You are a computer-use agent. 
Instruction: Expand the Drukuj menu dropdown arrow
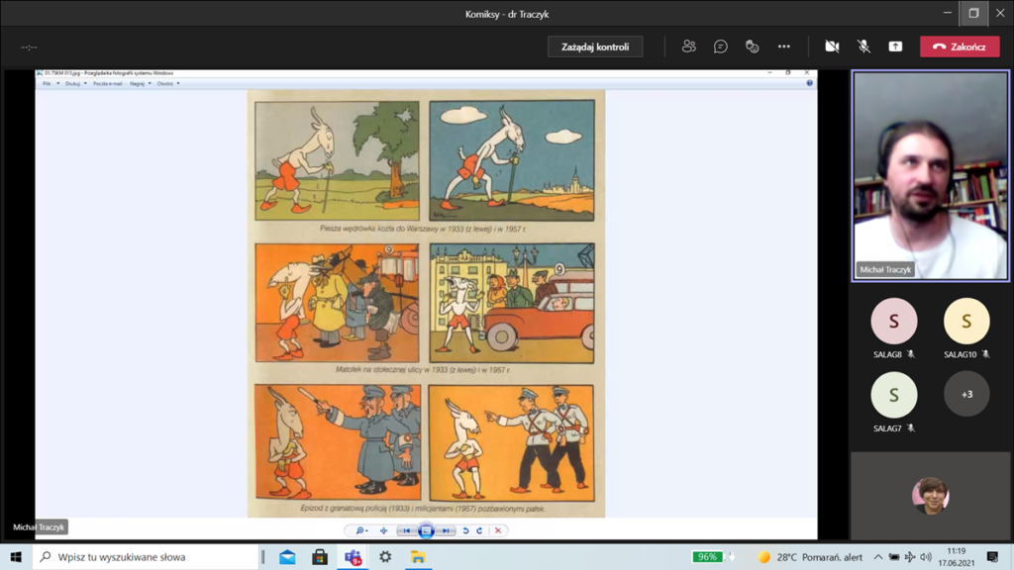pos(85,83)
